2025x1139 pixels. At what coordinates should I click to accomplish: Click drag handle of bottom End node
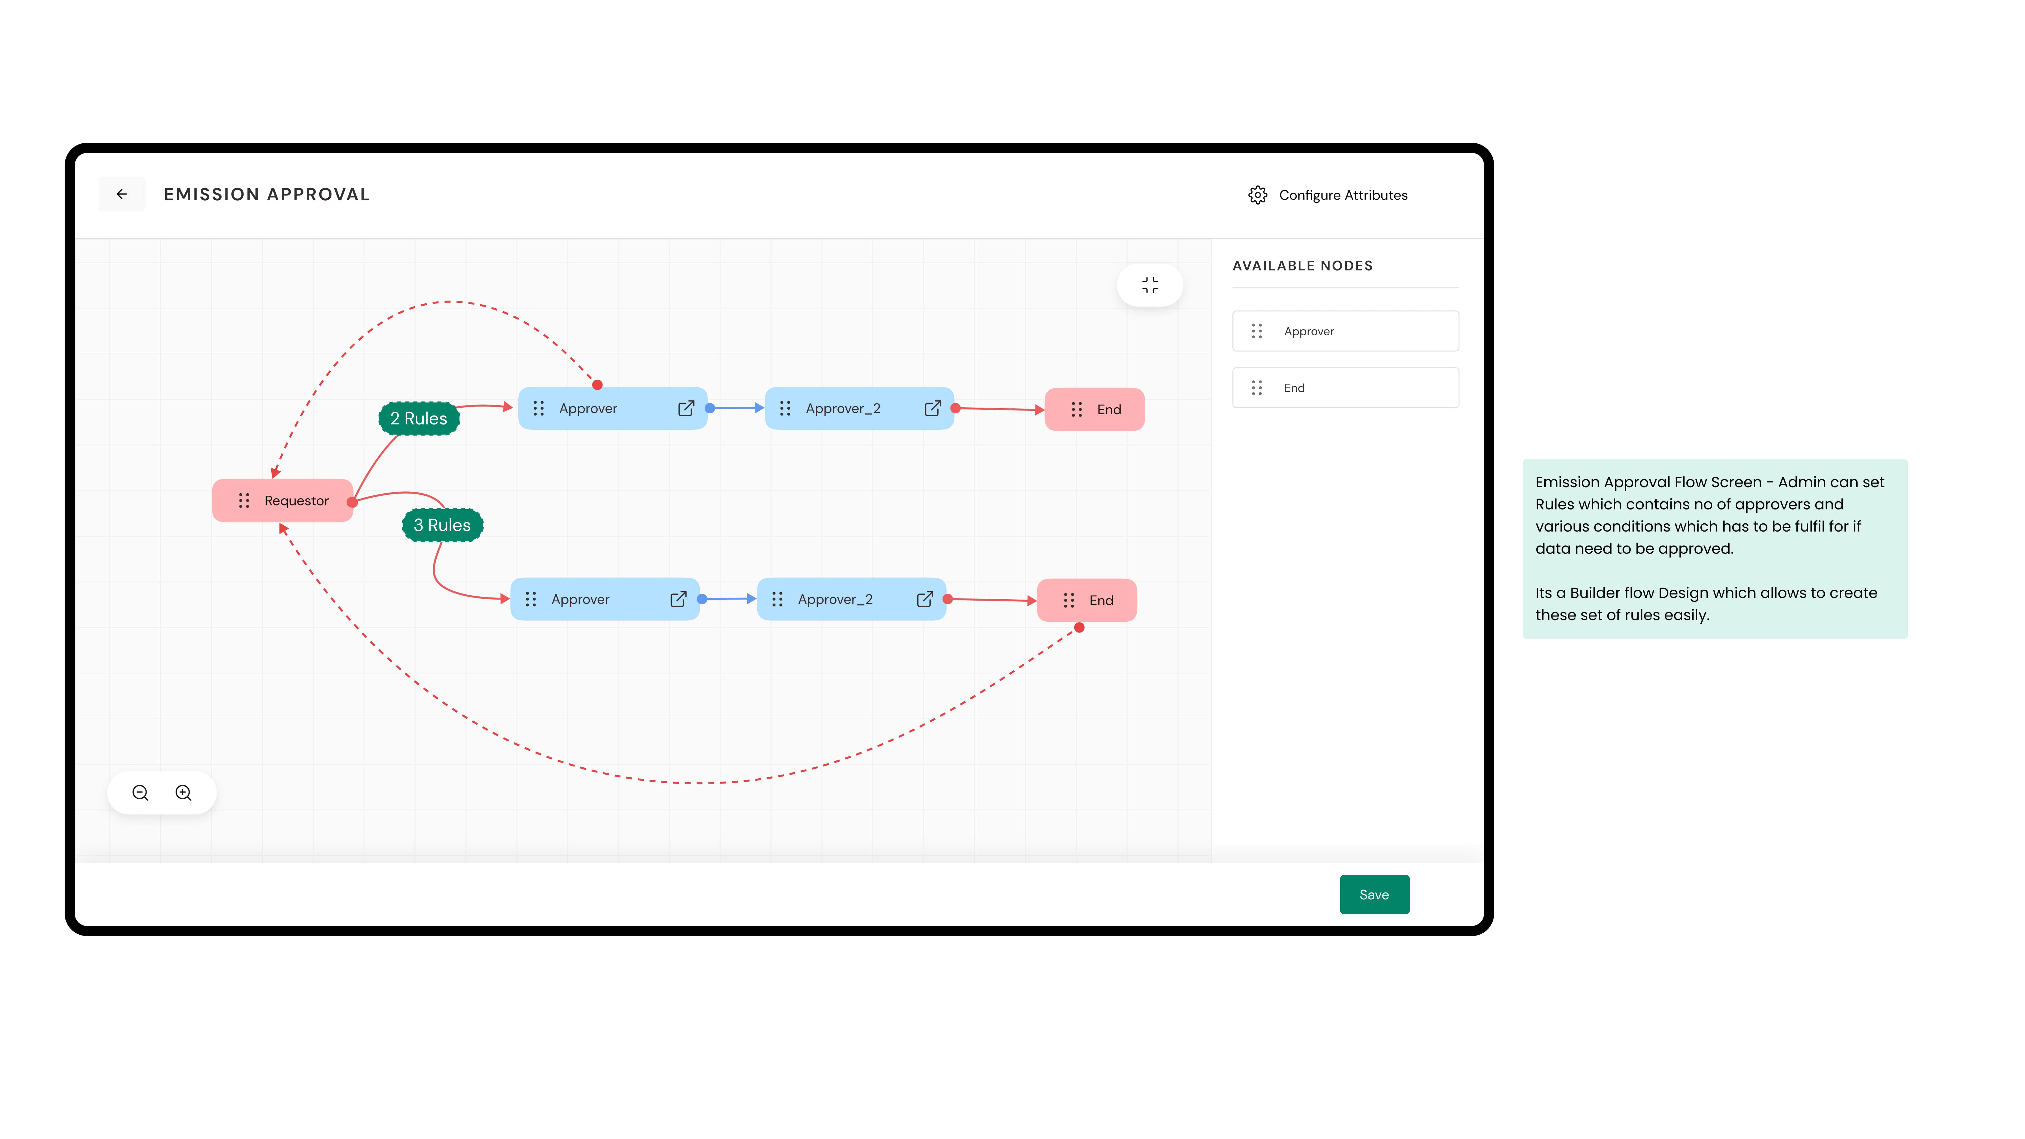click(x=1069, y=601)
